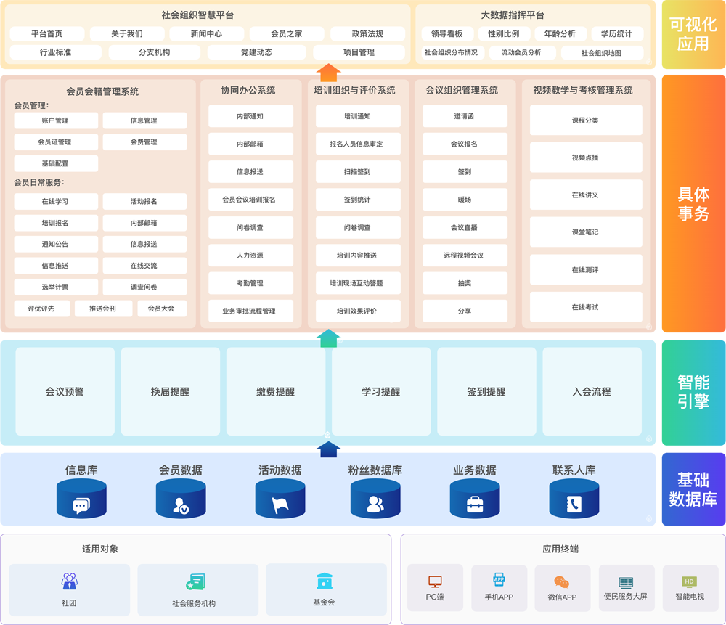Open the 活动数据 flag database icon

point(280,499)
